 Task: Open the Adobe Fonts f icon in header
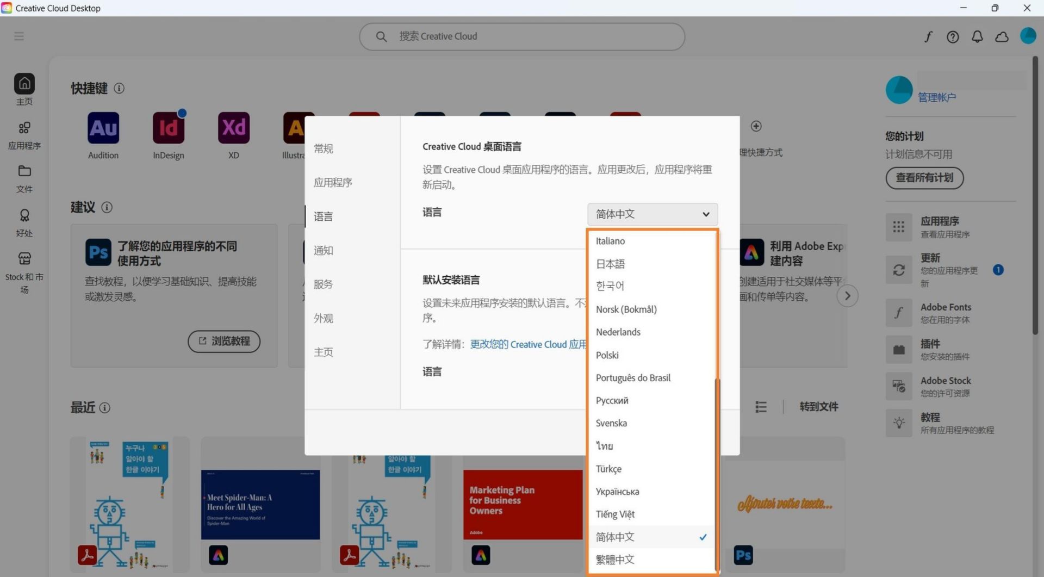point(928,36)
